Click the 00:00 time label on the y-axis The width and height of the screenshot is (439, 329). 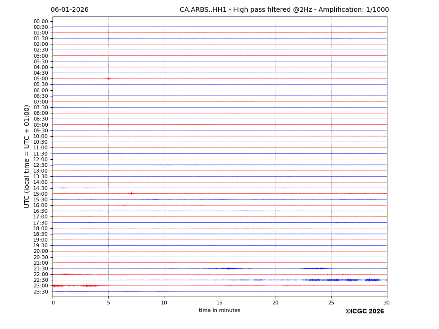click(41, 21)
